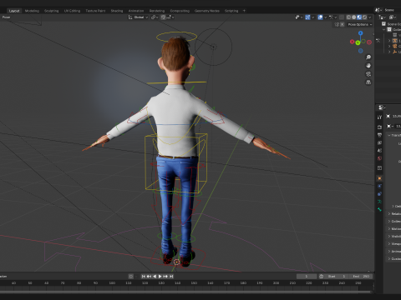Click the Play animation button
This screenshot has height=300, width=401.
coord(160,276)
